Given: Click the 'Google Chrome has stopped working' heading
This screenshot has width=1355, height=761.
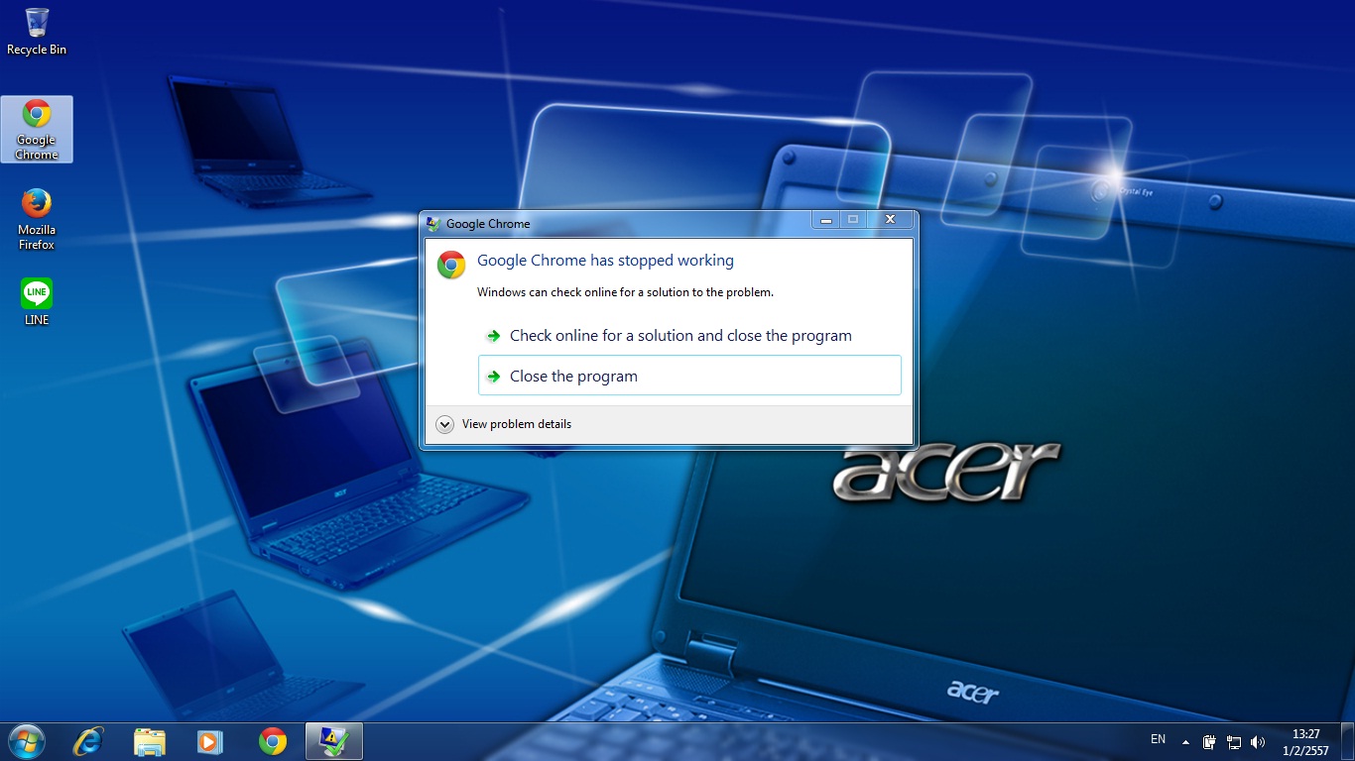Looking at the screenshot, I should (605, 261).
